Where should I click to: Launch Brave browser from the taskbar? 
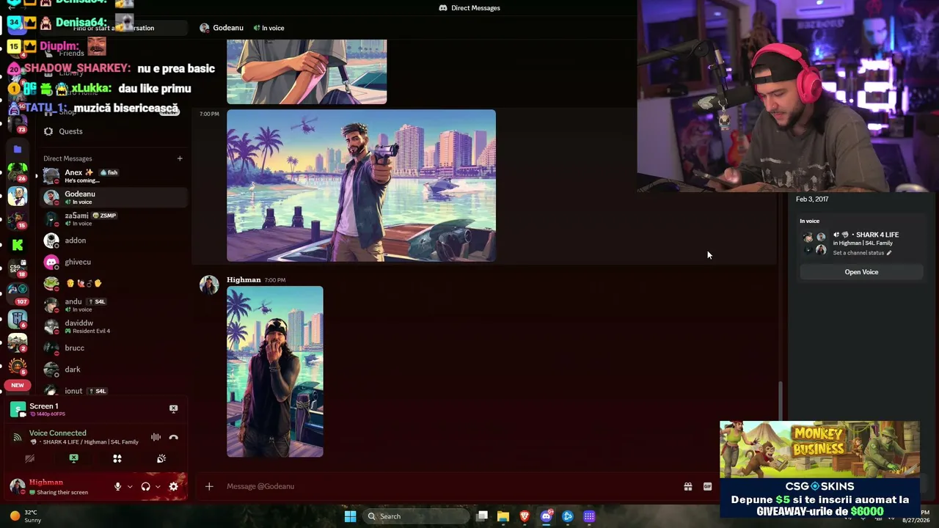pos(525,516)
